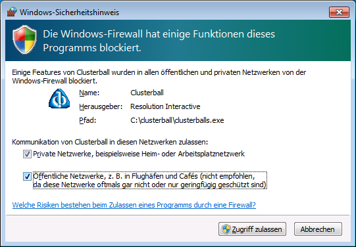Uncheck the Öffentliche Netzwerke checkbox
Screen dimensions: 356x247
point(27,176)
